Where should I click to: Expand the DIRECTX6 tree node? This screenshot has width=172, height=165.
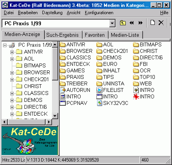tap(12, 107)
